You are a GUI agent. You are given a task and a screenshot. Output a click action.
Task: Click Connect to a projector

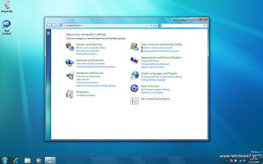click(87, 83)
